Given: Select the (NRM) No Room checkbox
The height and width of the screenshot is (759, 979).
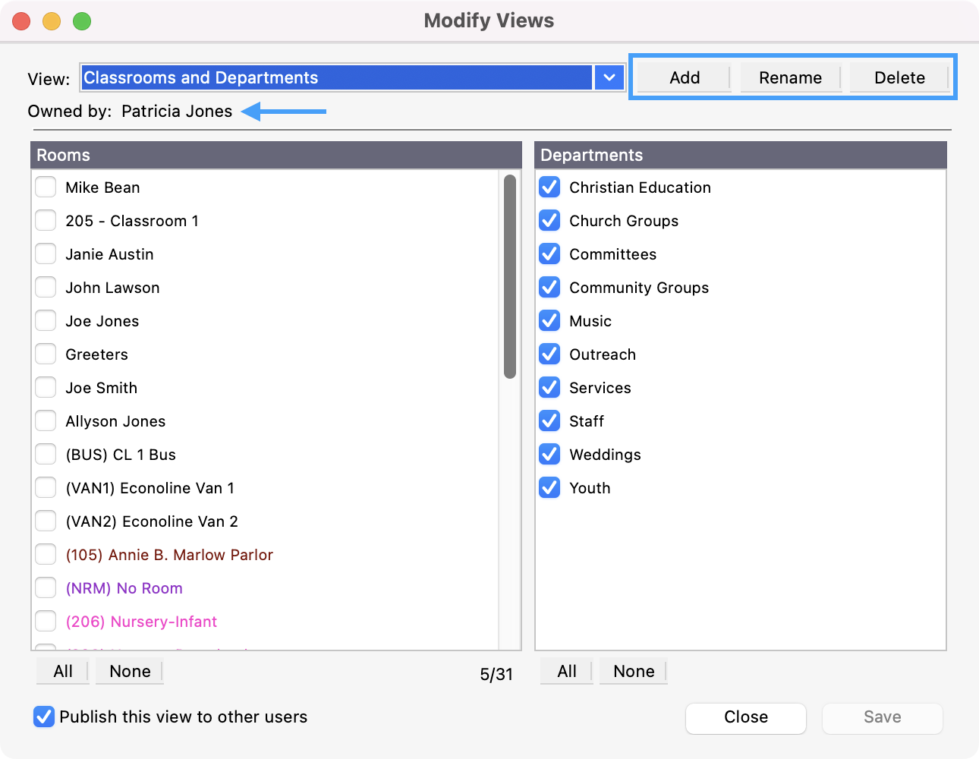Looking at the screenshot, I should point(46,588).
